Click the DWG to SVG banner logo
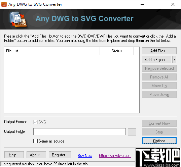The height and width of the screenshot is (167, 181). tap(19, 19)
